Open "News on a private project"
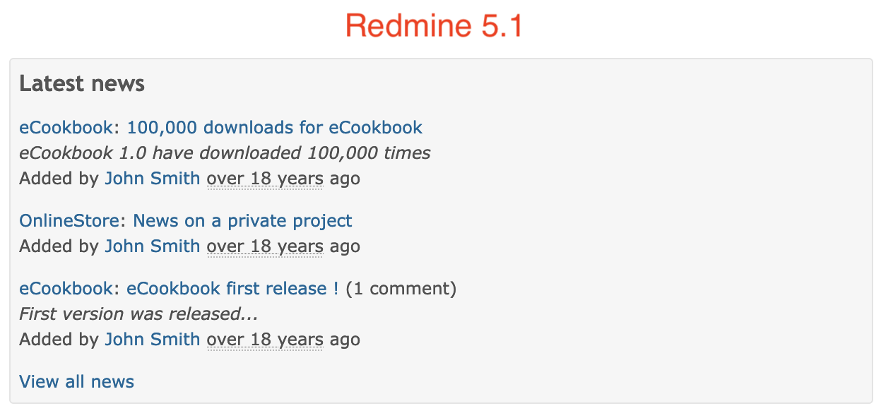 coord(242,221)
